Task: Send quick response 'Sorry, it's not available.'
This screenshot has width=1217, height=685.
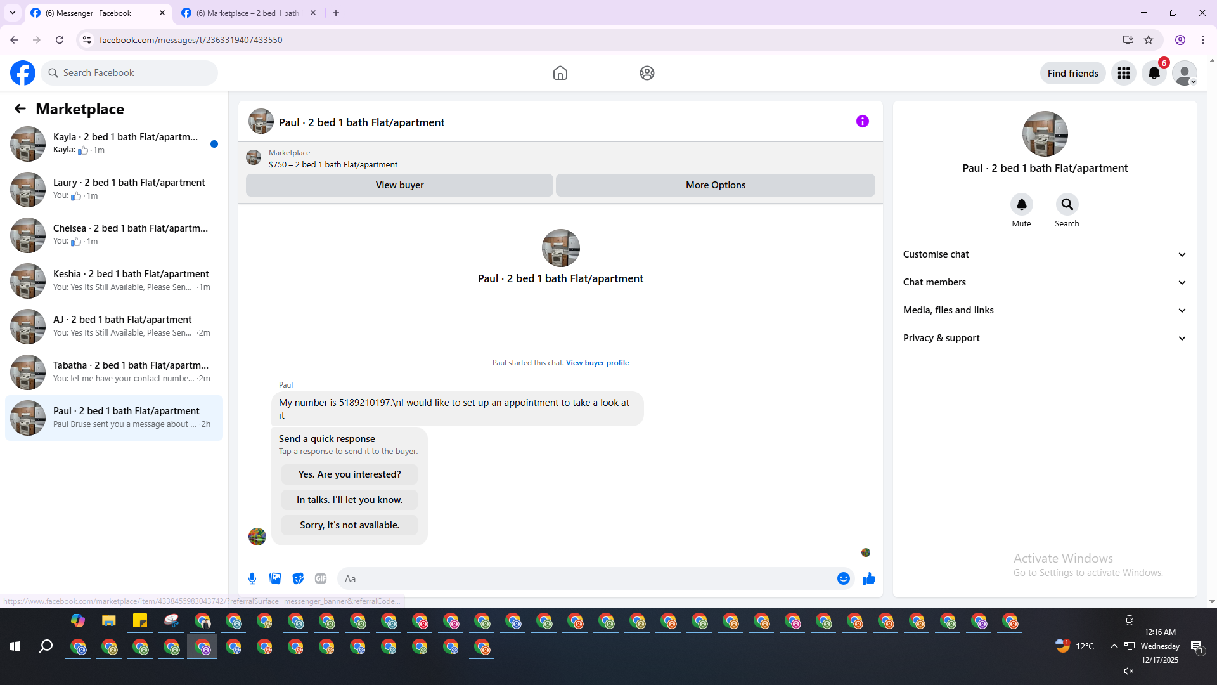Action: click(x=349, y=525)
